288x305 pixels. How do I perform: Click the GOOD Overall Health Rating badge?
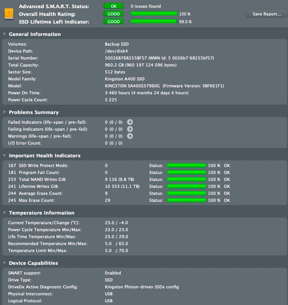[x=113, y=14]
